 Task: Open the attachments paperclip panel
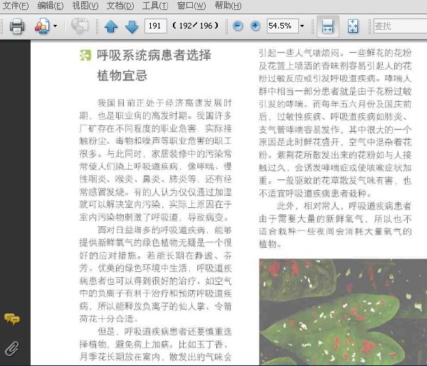click(x=11, y=348)
